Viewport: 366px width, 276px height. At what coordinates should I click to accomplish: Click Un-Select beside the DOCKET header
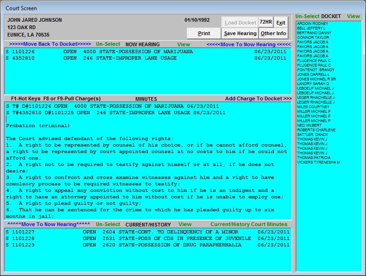307,16
